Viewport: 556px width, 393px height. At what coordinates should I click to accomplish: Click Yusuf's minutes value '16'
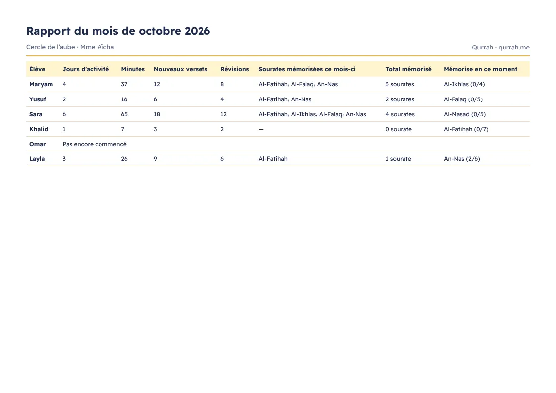coord(124,99)
